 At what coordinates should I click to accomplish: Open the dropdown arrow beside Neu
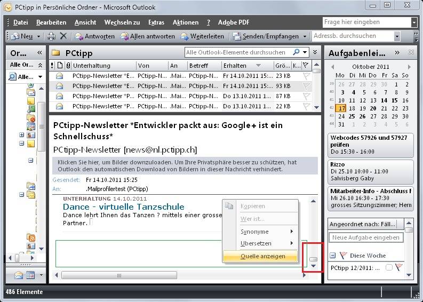coord(38,36)
